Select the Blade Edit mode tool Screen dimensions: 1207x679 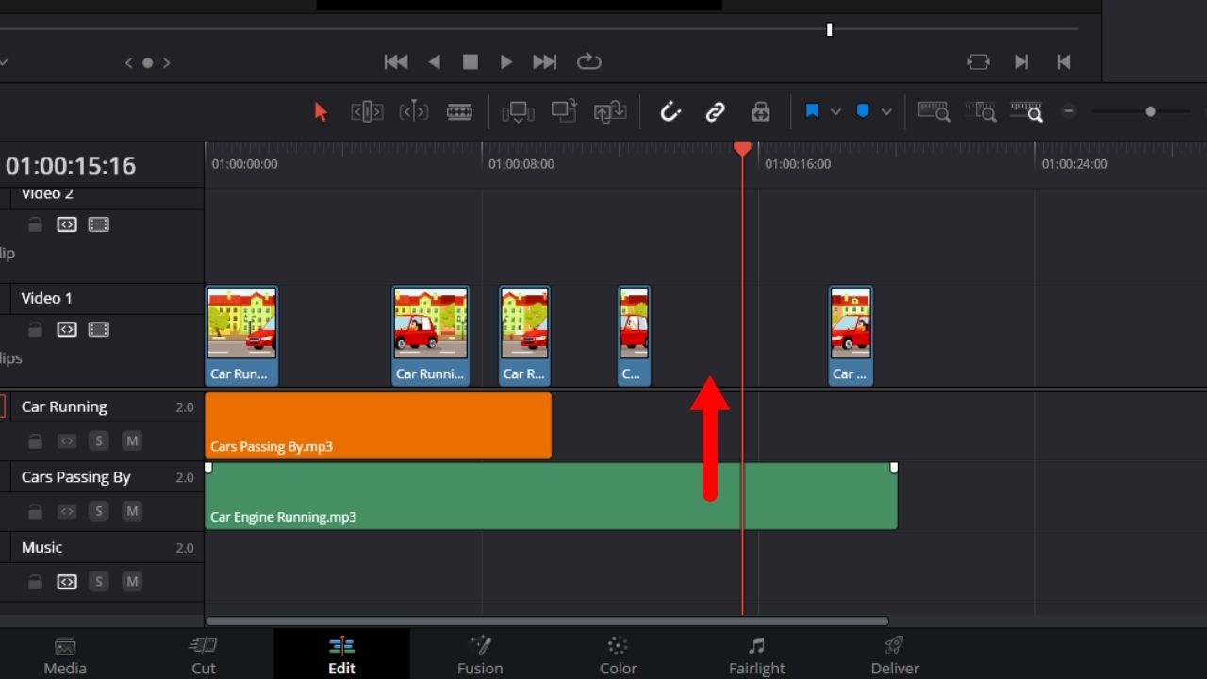point(459,111)
